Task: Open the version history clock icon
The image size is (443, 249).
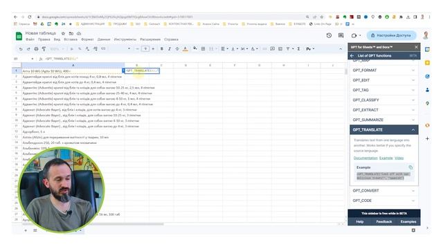Action: click(329, 35)
